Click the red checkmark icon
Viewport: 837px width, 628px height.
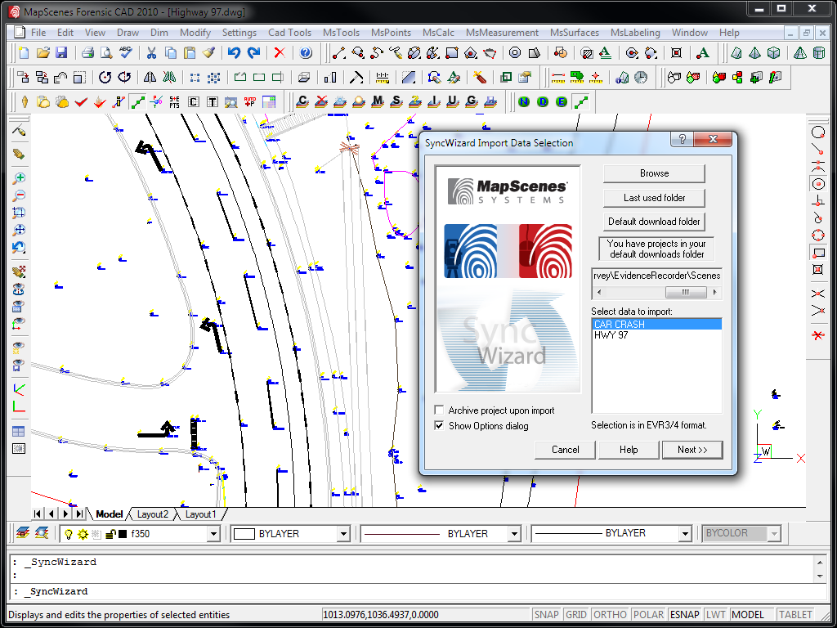pos(81,101)
